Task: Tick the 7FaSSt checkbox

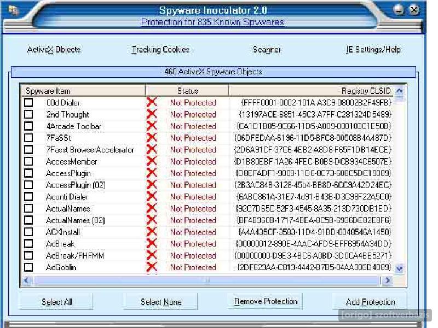Action: pyautogui.click(x=28, y=138)
